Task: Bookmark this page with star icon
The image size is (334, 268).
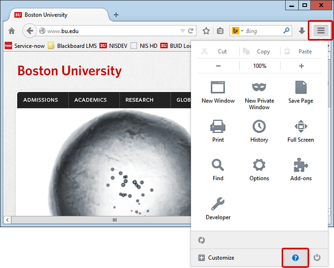Action: (206, 31)
